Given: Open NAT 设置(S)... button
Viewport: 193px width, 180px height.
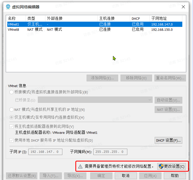Looking at the screenshot, I should coord(168,110).
